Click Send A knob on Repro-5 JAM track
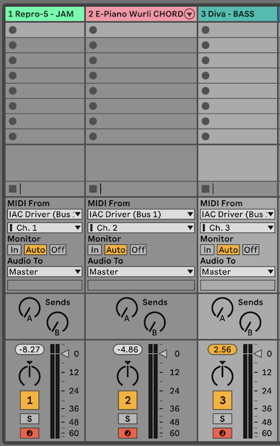This screenshot has height=446, width=280. [x=30, y=308]
